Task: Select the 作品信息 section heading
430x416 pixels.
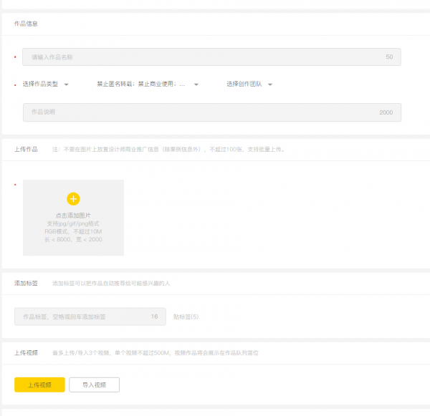Action: pos(26,24)
